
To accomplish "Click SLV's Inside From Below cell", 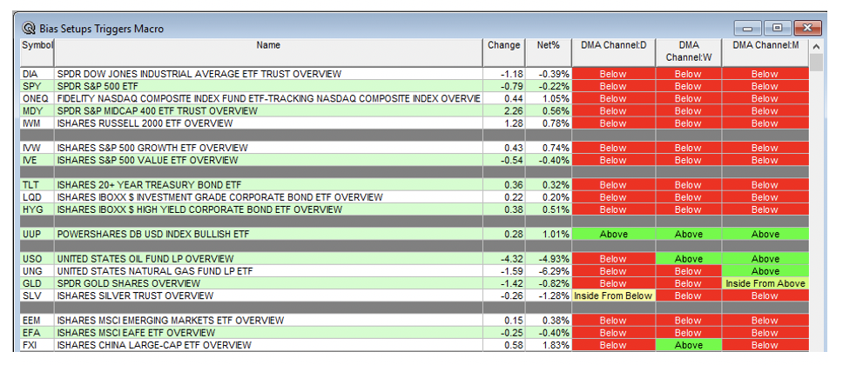I will pos(612,296).
